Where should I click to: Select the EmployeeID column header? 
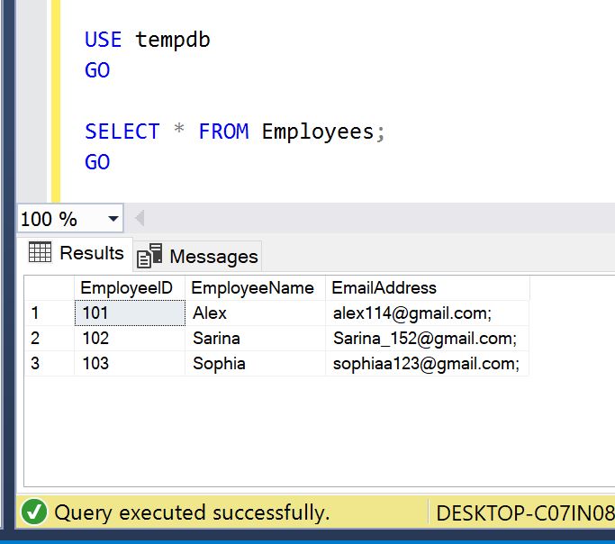126,288
